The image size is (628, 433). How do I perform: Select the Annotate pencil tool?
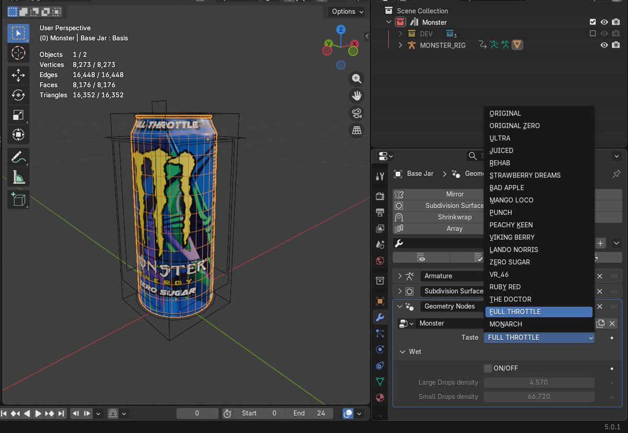(18, 157)
